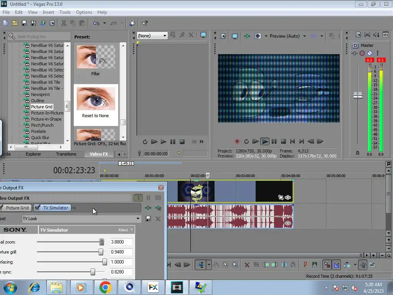
Task: Expand more trimmer transport buttons chevron
Action: 201,142
